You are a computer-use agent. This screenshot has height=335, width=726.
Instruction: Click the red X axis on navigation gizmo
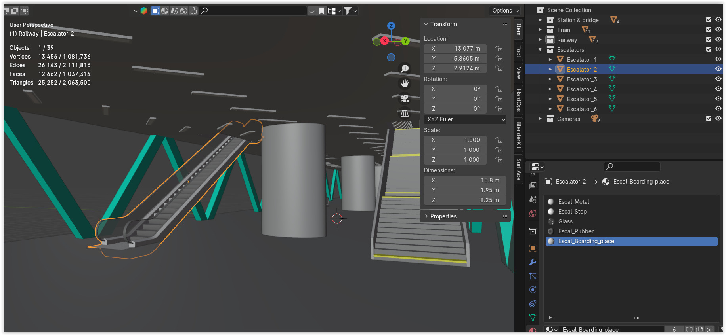[x=384, y=41]
